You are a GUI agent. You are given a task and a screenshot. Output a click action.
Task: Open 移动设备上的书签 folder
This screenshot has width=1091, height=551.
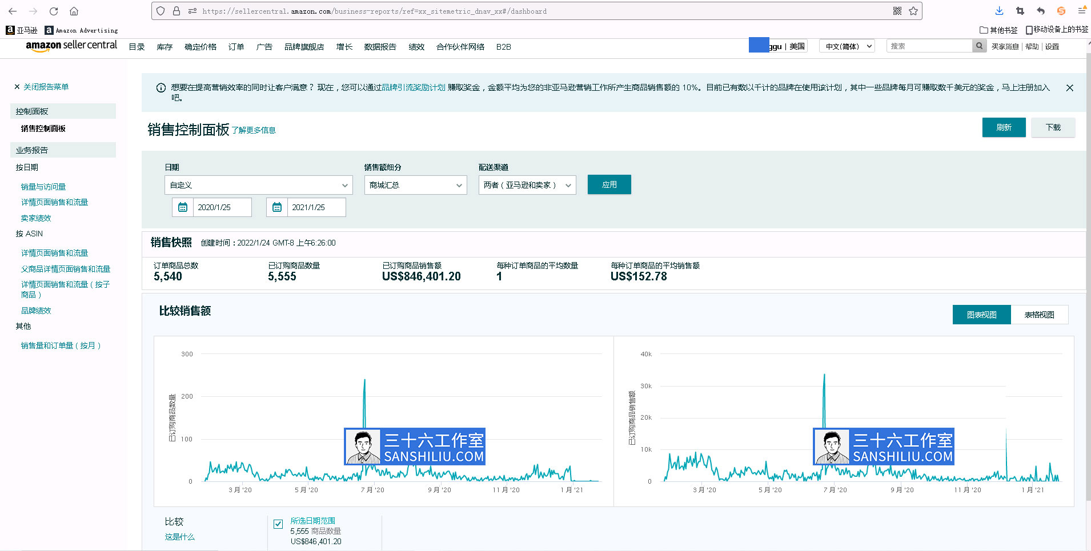[1057, 30]
